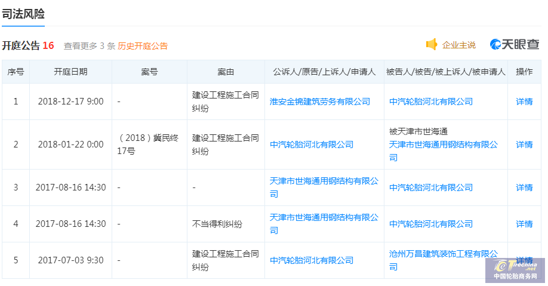548x286 pixels.
Task: Click the 天眼查 logo
Action: click(515, 44)
